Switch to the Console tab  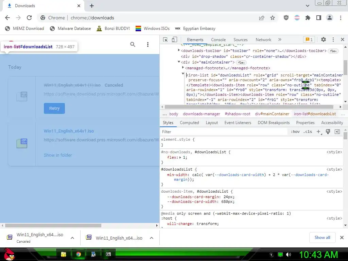(219, 40)
